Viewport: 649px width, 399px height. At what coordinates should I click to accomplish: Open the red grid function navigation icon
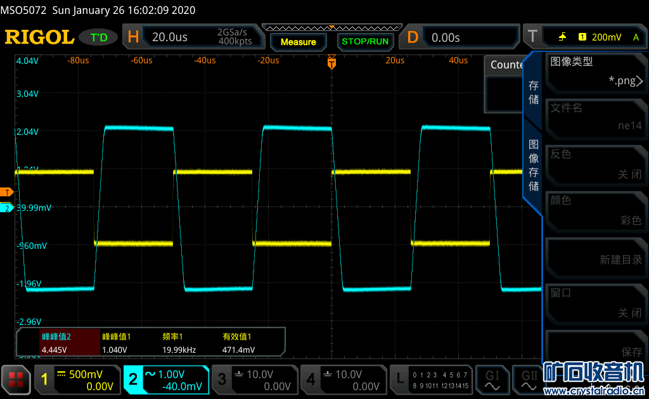pyautogui.click(x=16, y=379)
